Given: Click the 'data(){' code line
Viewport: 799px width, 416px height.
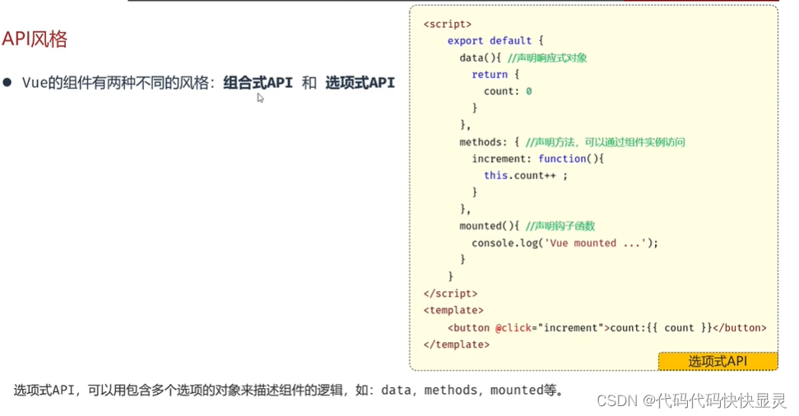Looking at the screenshot, I should pyautogui.click(x=480, y=58).
